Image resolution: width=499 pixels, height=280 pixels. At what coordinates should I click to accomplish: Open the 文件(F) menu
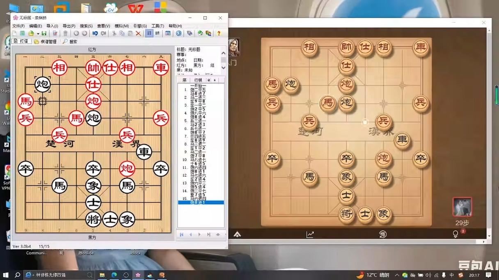point(18,26)
